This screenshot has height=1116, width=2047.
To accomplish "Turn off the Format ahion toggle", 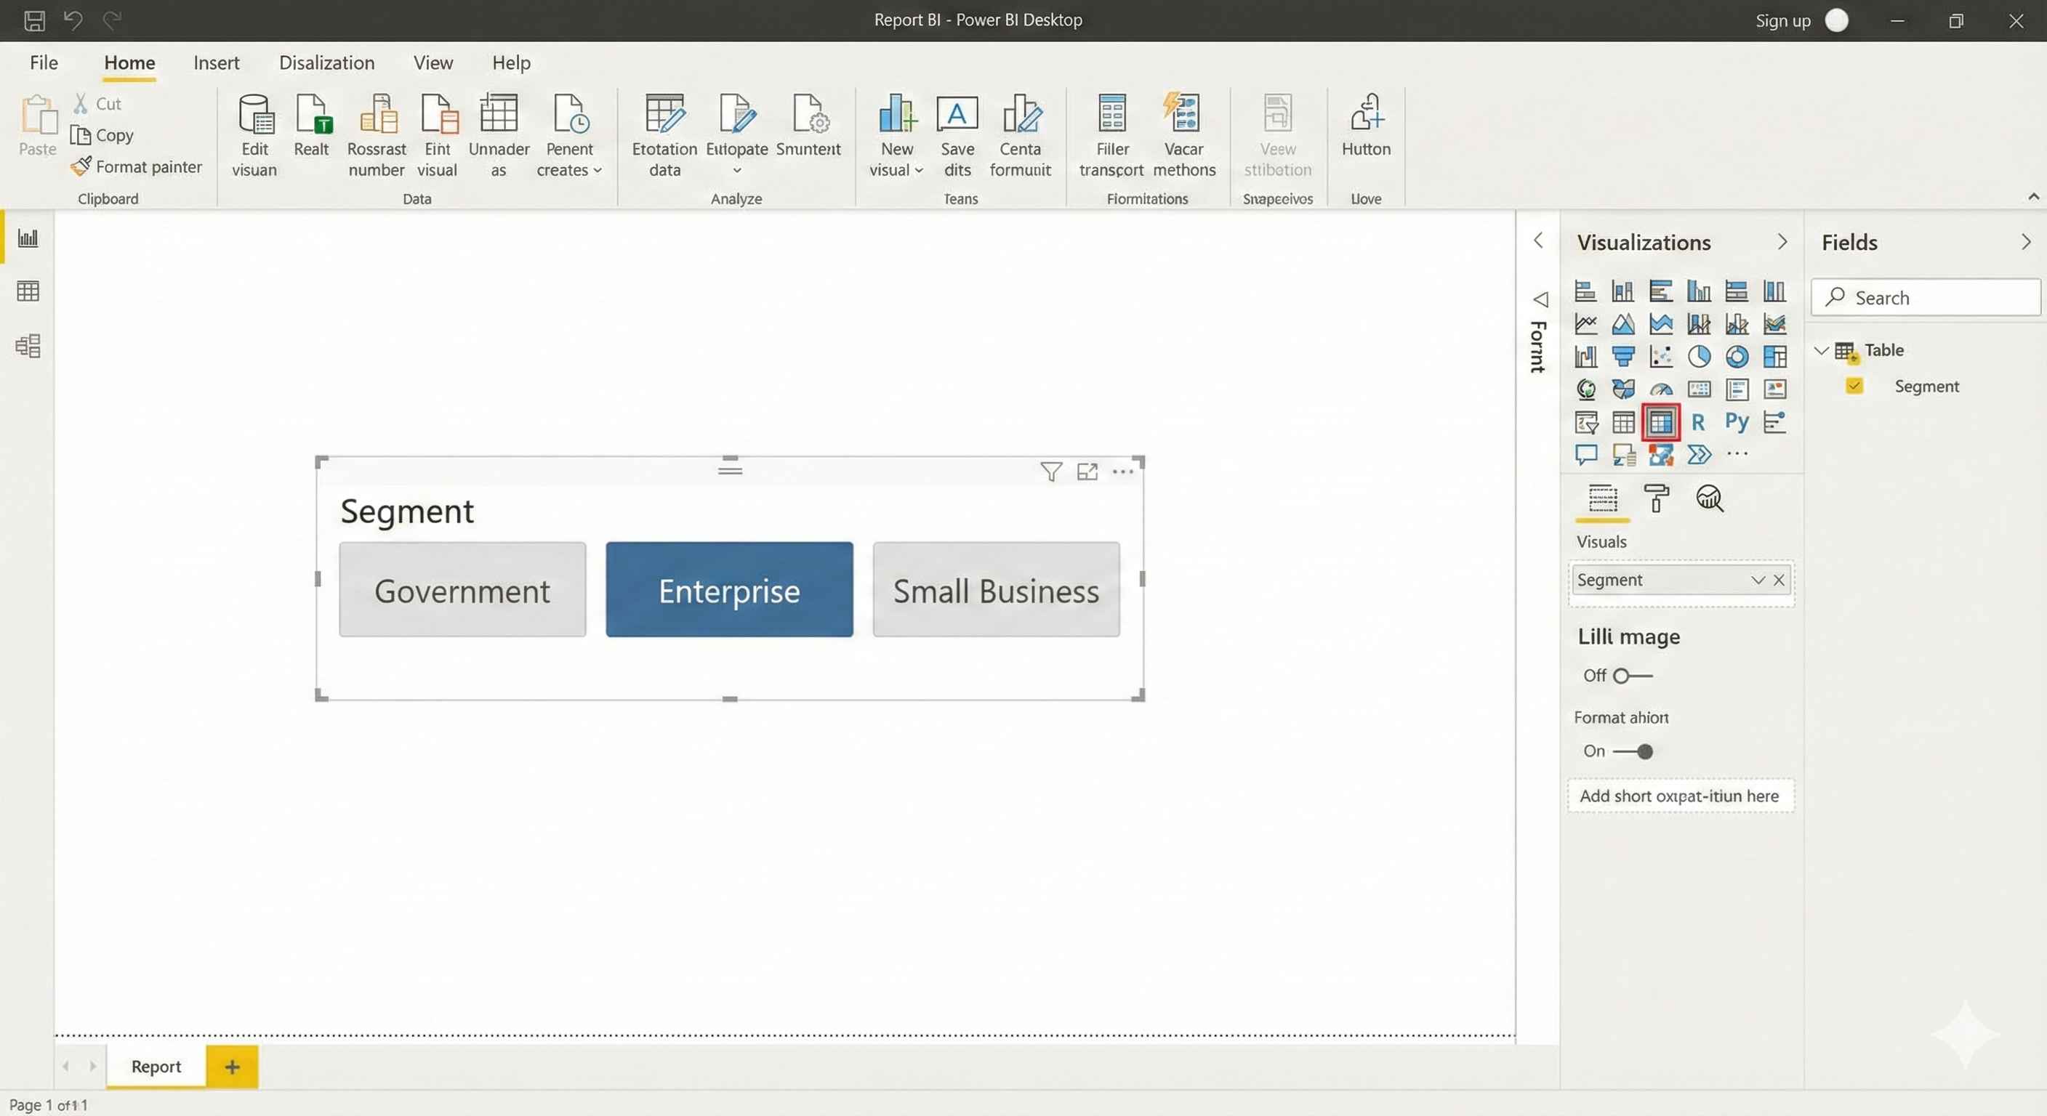I will 1634,751.
